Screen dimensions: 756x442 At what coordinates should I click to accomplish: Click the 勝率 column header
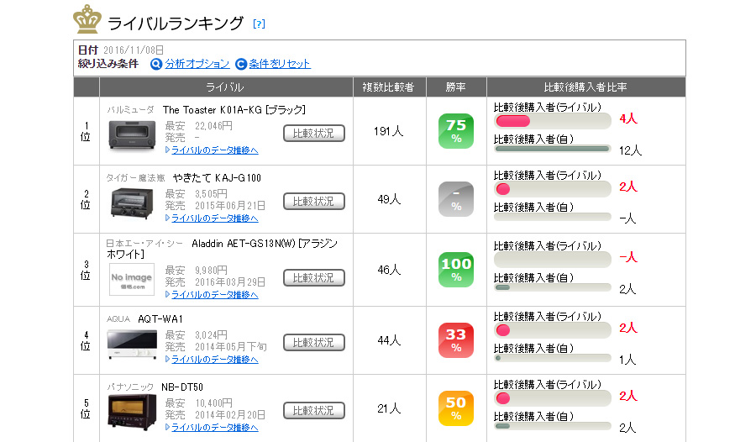[x=456, y=87]
